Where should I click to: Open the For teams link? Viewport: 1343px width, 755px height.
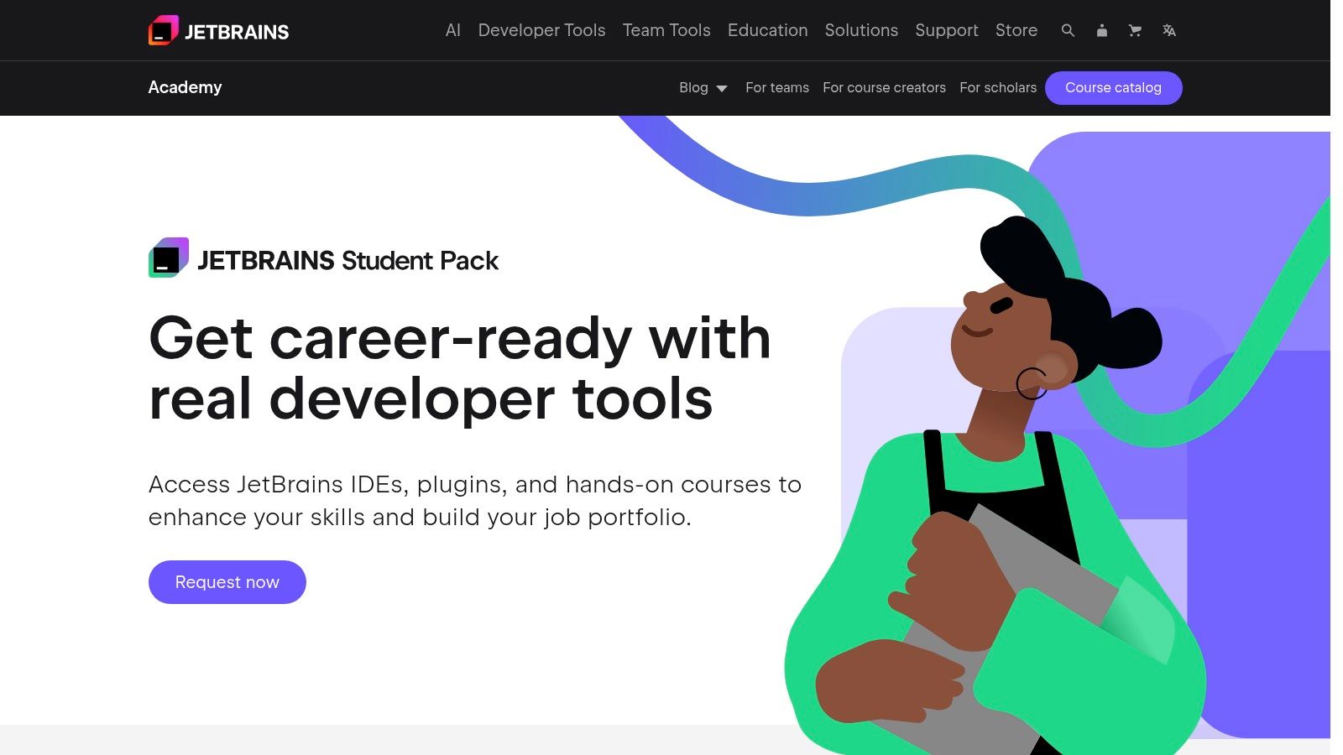pos(777,87)
